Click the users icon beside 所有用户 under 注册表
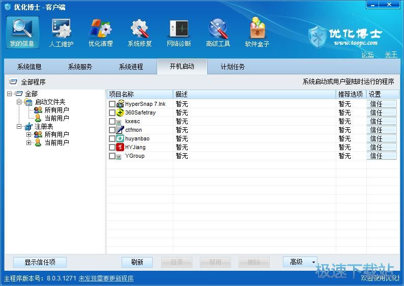This screenshot has width=404, height=286. (x=38, y=134)
